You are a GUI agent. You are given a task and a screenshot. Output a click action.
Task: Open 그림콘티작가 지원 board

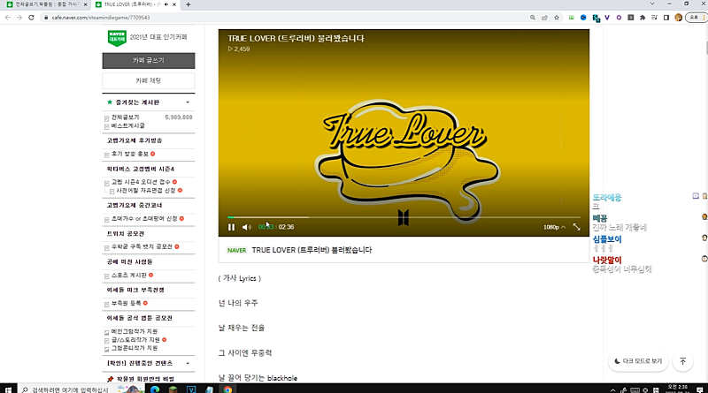pyautogui.click(x=135, y=348)
